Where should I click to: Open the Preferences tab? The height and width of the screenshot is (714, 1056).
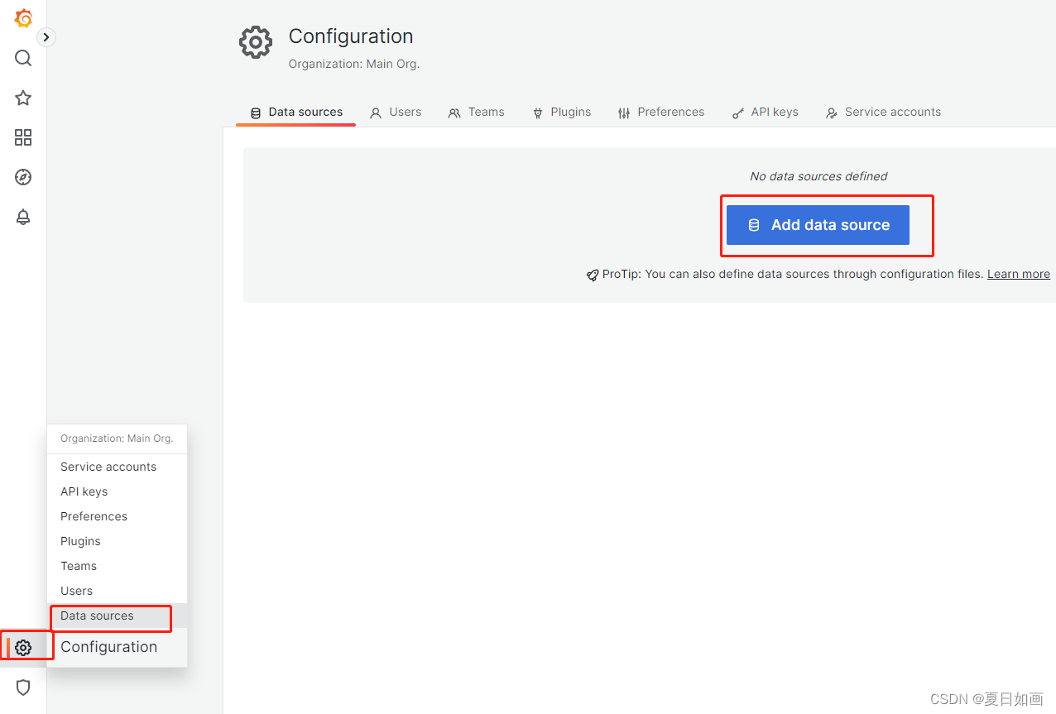pyautogui.click(x=661, y=113)
